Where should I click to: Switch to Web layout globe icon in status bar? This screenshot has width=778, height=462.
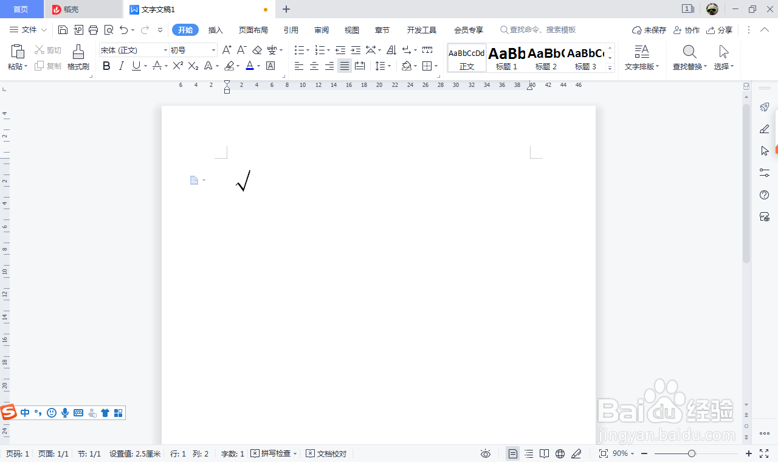point(560,453)
